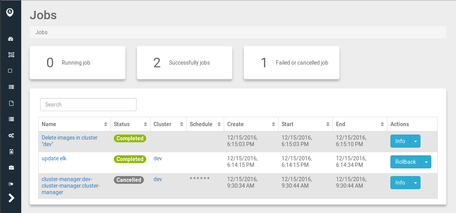The width and height of the screenshot is (456, 213).
Task: Click the sign-out icon in sidebar
Action: [11, 184]
